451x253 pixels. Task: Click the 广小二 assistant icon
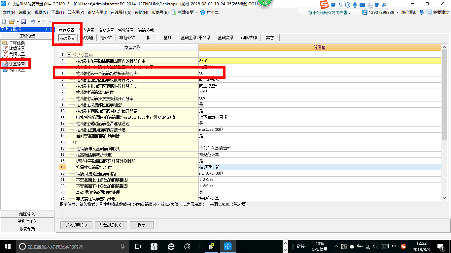point(203,12)
